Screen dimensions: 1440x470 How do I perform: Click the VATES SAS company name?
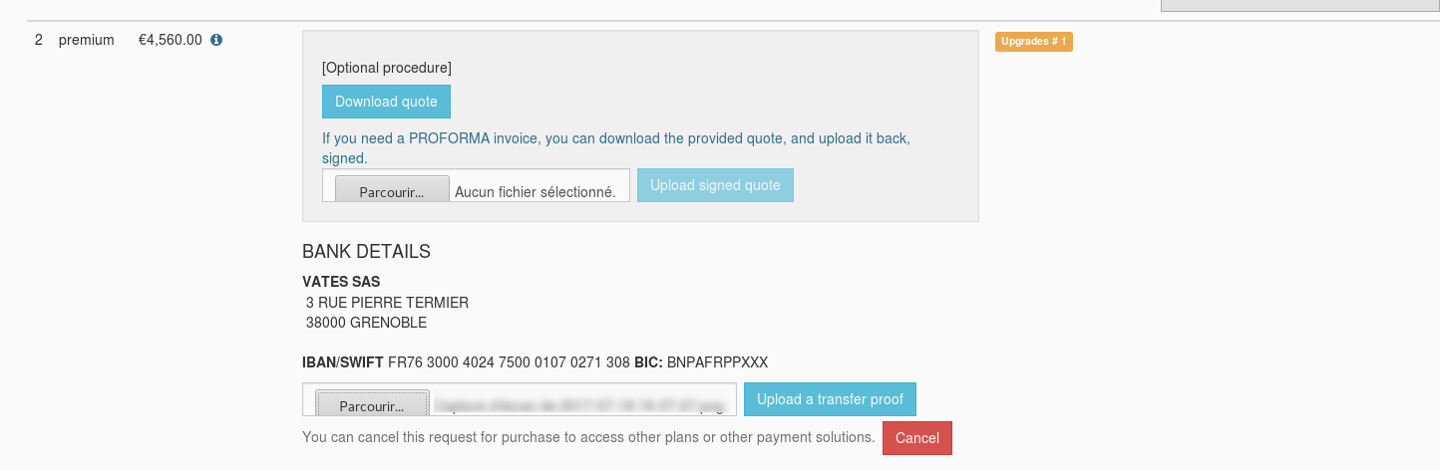pos(341,282)
